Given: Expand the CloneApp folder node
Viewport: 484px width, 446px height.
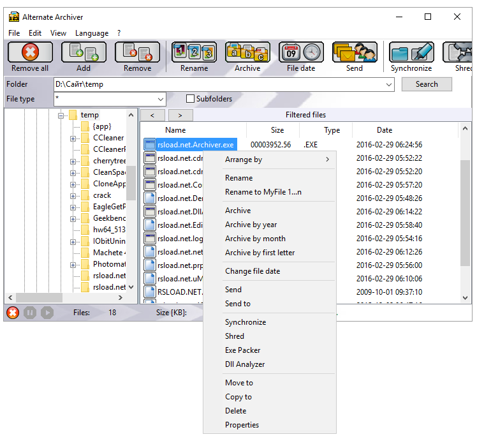Looking at the screenshot, I should pyautogui.click(x=73, y=184).
